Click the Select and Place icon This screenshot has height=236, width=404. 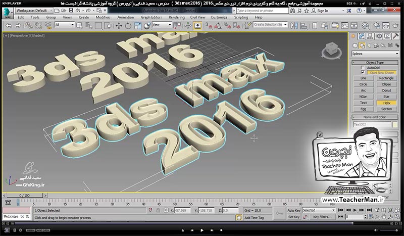[147, 26]
